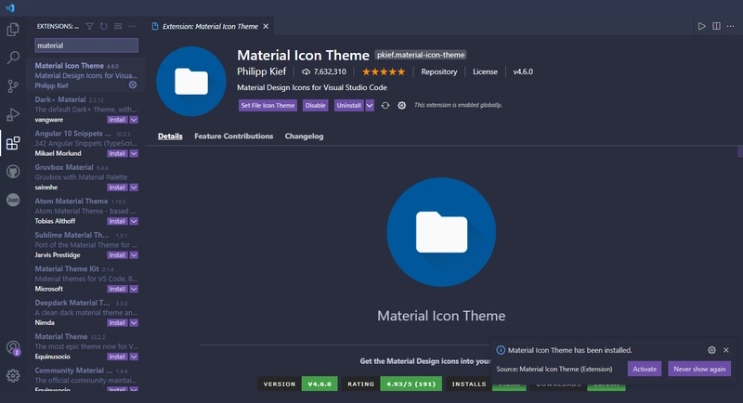Open the GitHub view in activity bar
Screen dimensions: 743x403
click(13, 172)
